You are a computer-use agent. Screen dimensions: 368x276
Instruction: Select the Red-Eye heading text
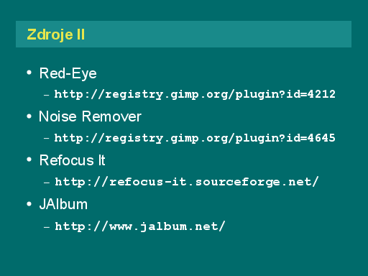[68, 73]
